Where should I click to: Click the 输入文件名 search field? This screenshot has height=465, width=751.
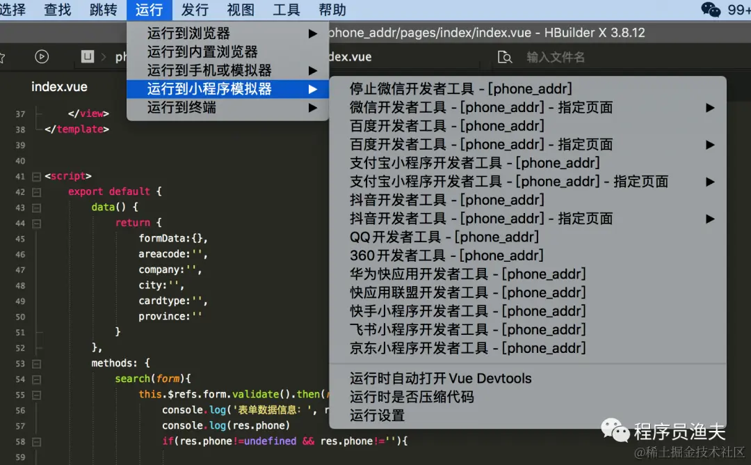(x=556, y=58)
